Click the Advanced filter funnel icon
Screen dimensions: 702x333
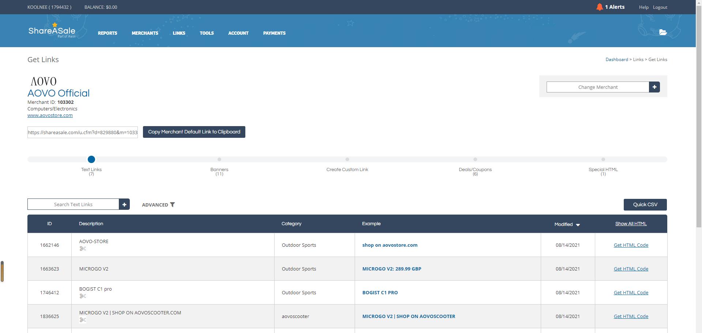coord(173,205)
